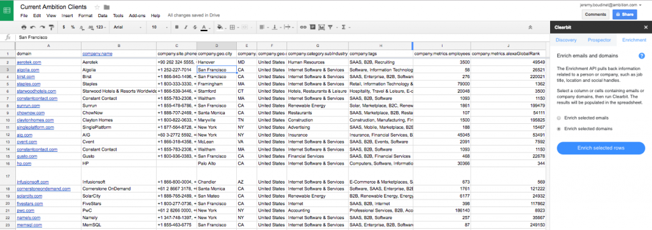The height and width of the screenshot is (230, 652).
Task: Open the Add-ons menu
Action: click(x=138, y=16)
